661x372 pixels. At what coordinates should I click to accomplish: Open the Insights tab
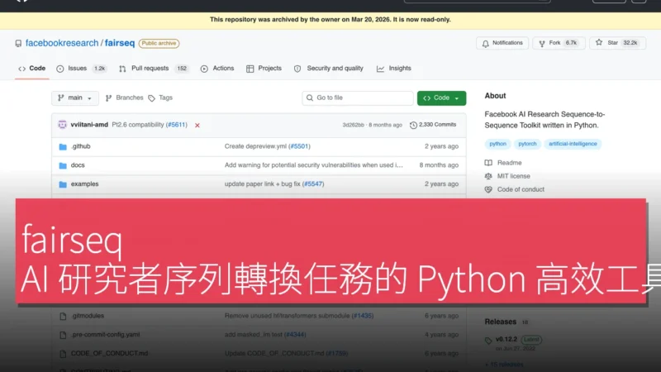[x=394, y=69]
